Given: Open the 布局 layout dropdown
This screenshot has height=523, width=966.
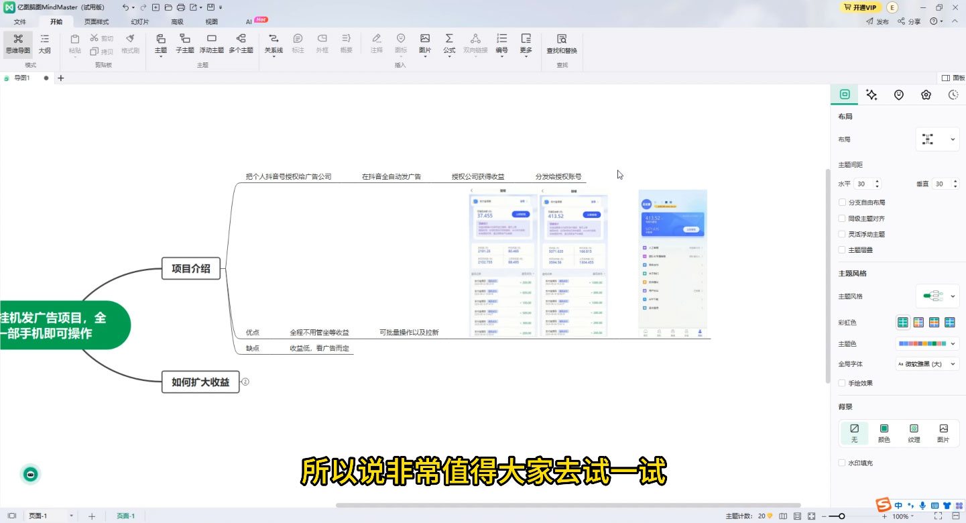Looking at the screenshot, I should [x=937, y=139].
